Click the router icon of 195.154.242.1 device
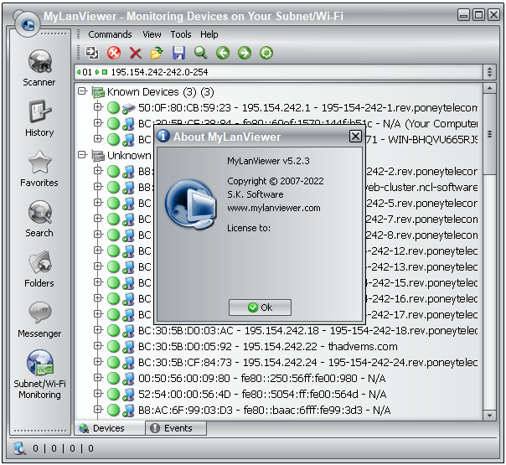 click(x=128, y=108)
